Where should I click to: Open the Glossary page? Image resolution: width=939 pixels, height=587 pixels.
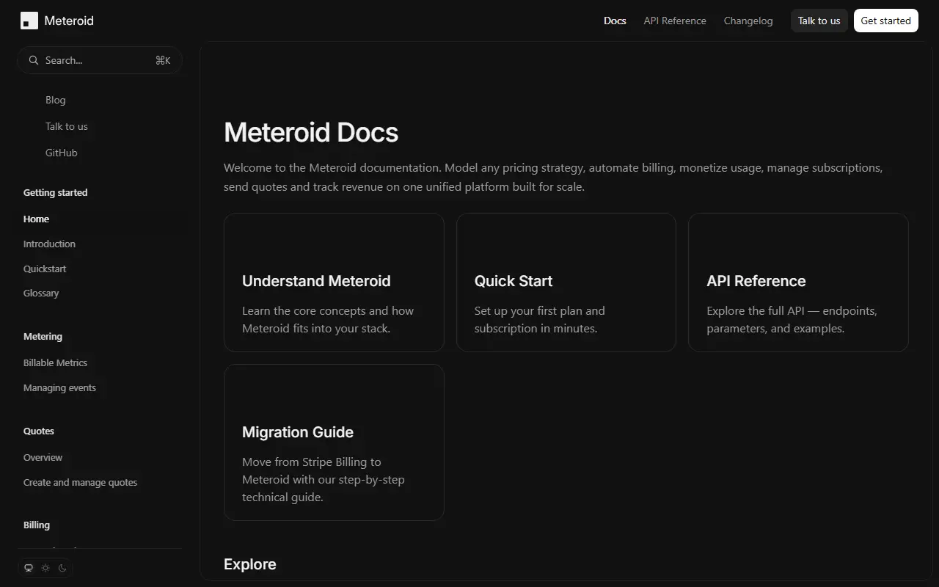pos(41,293)
